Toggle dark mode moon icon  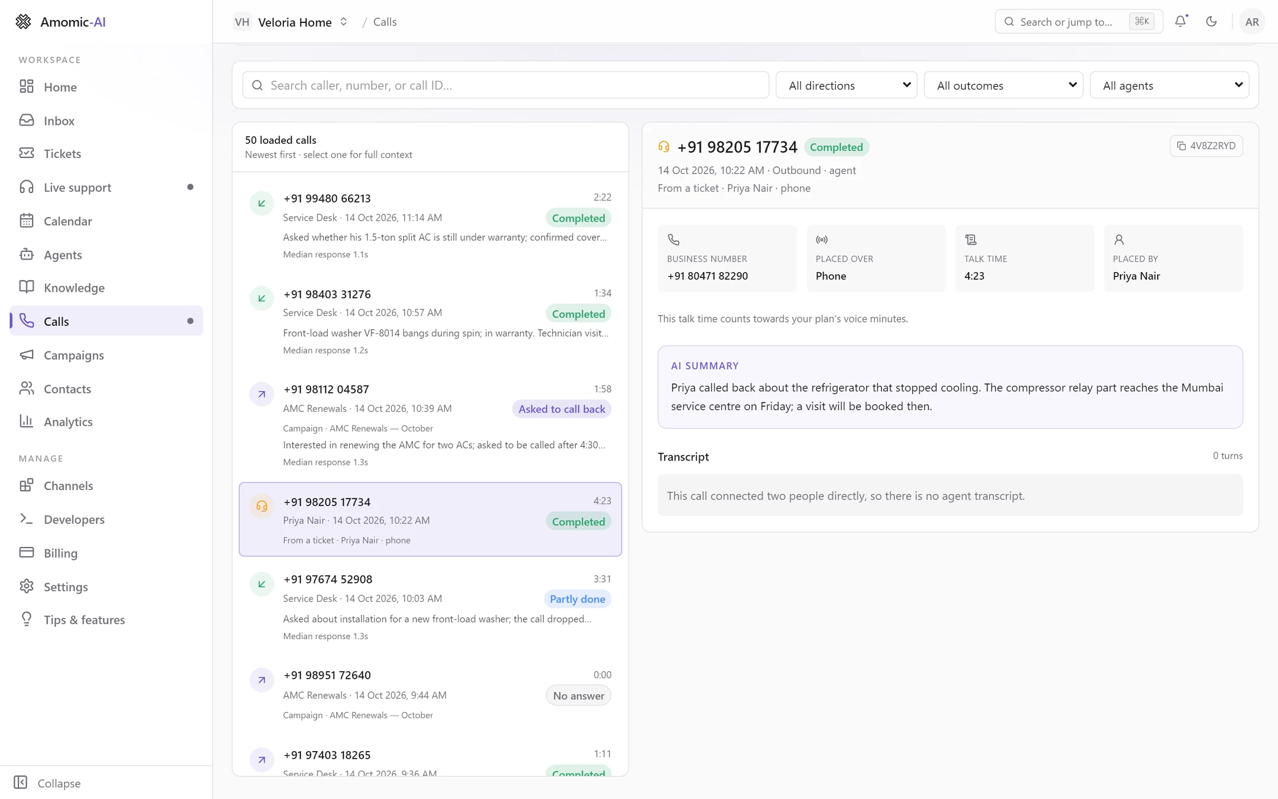tap(1211, 21)
